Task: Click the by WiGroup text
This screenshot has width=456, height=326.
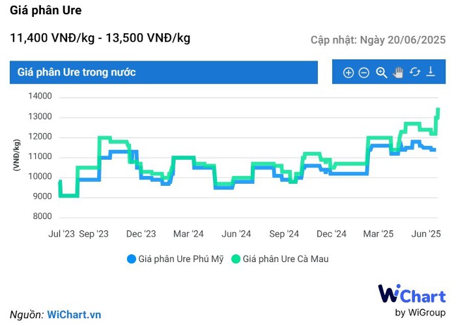Action: 420,312
